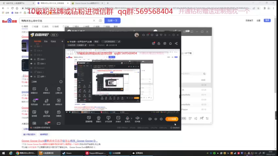Open the gear settings icon in 直播伴侣
The image size is (278, 156).
[x=161, y=119]
